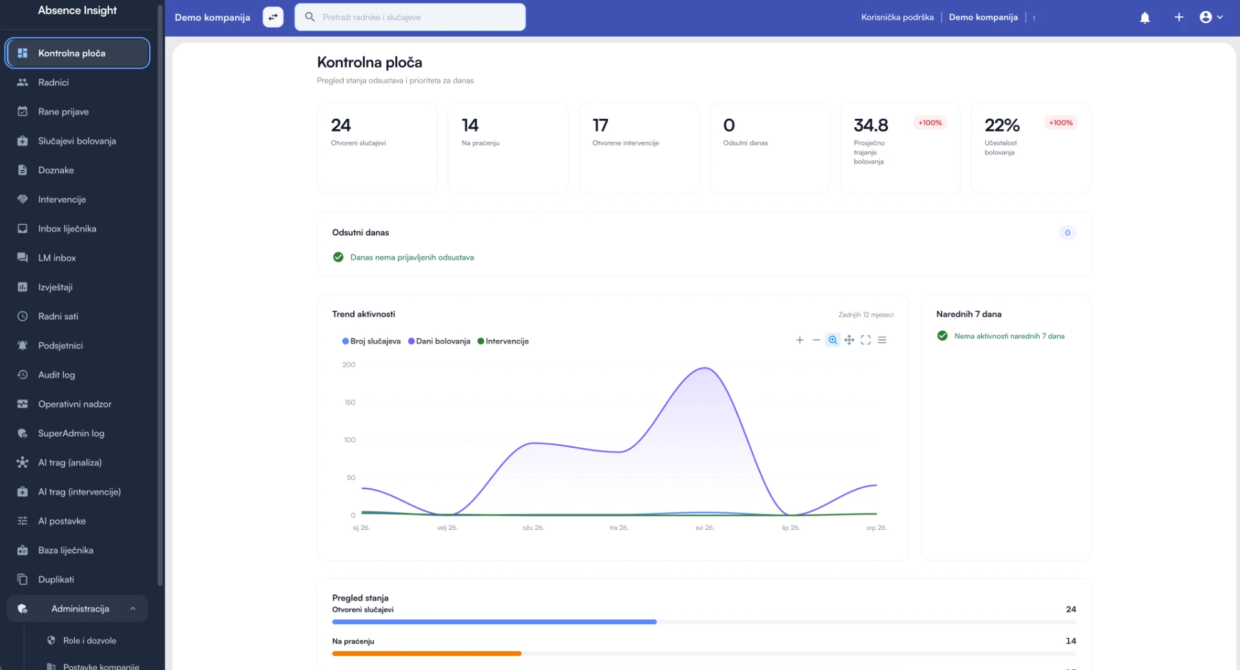Toggle Dani bolovanja series in chart legend
The image size is (1240, 670).
click(439, 341)
